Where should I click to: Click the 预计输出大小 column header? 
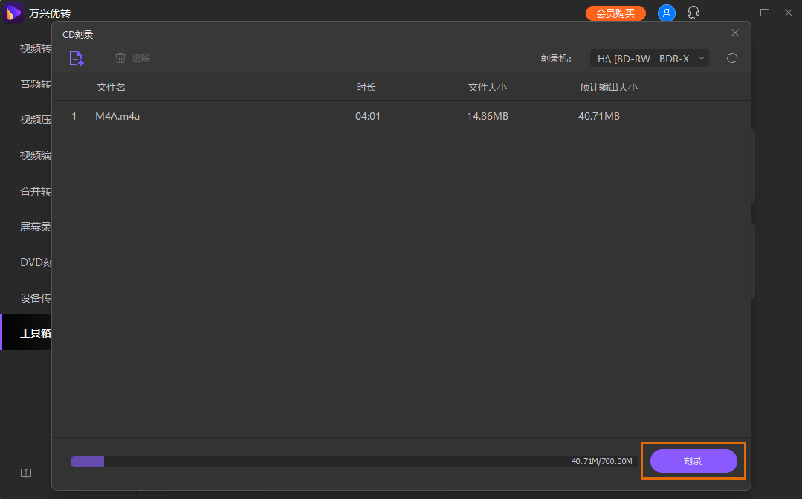(609, 87)
